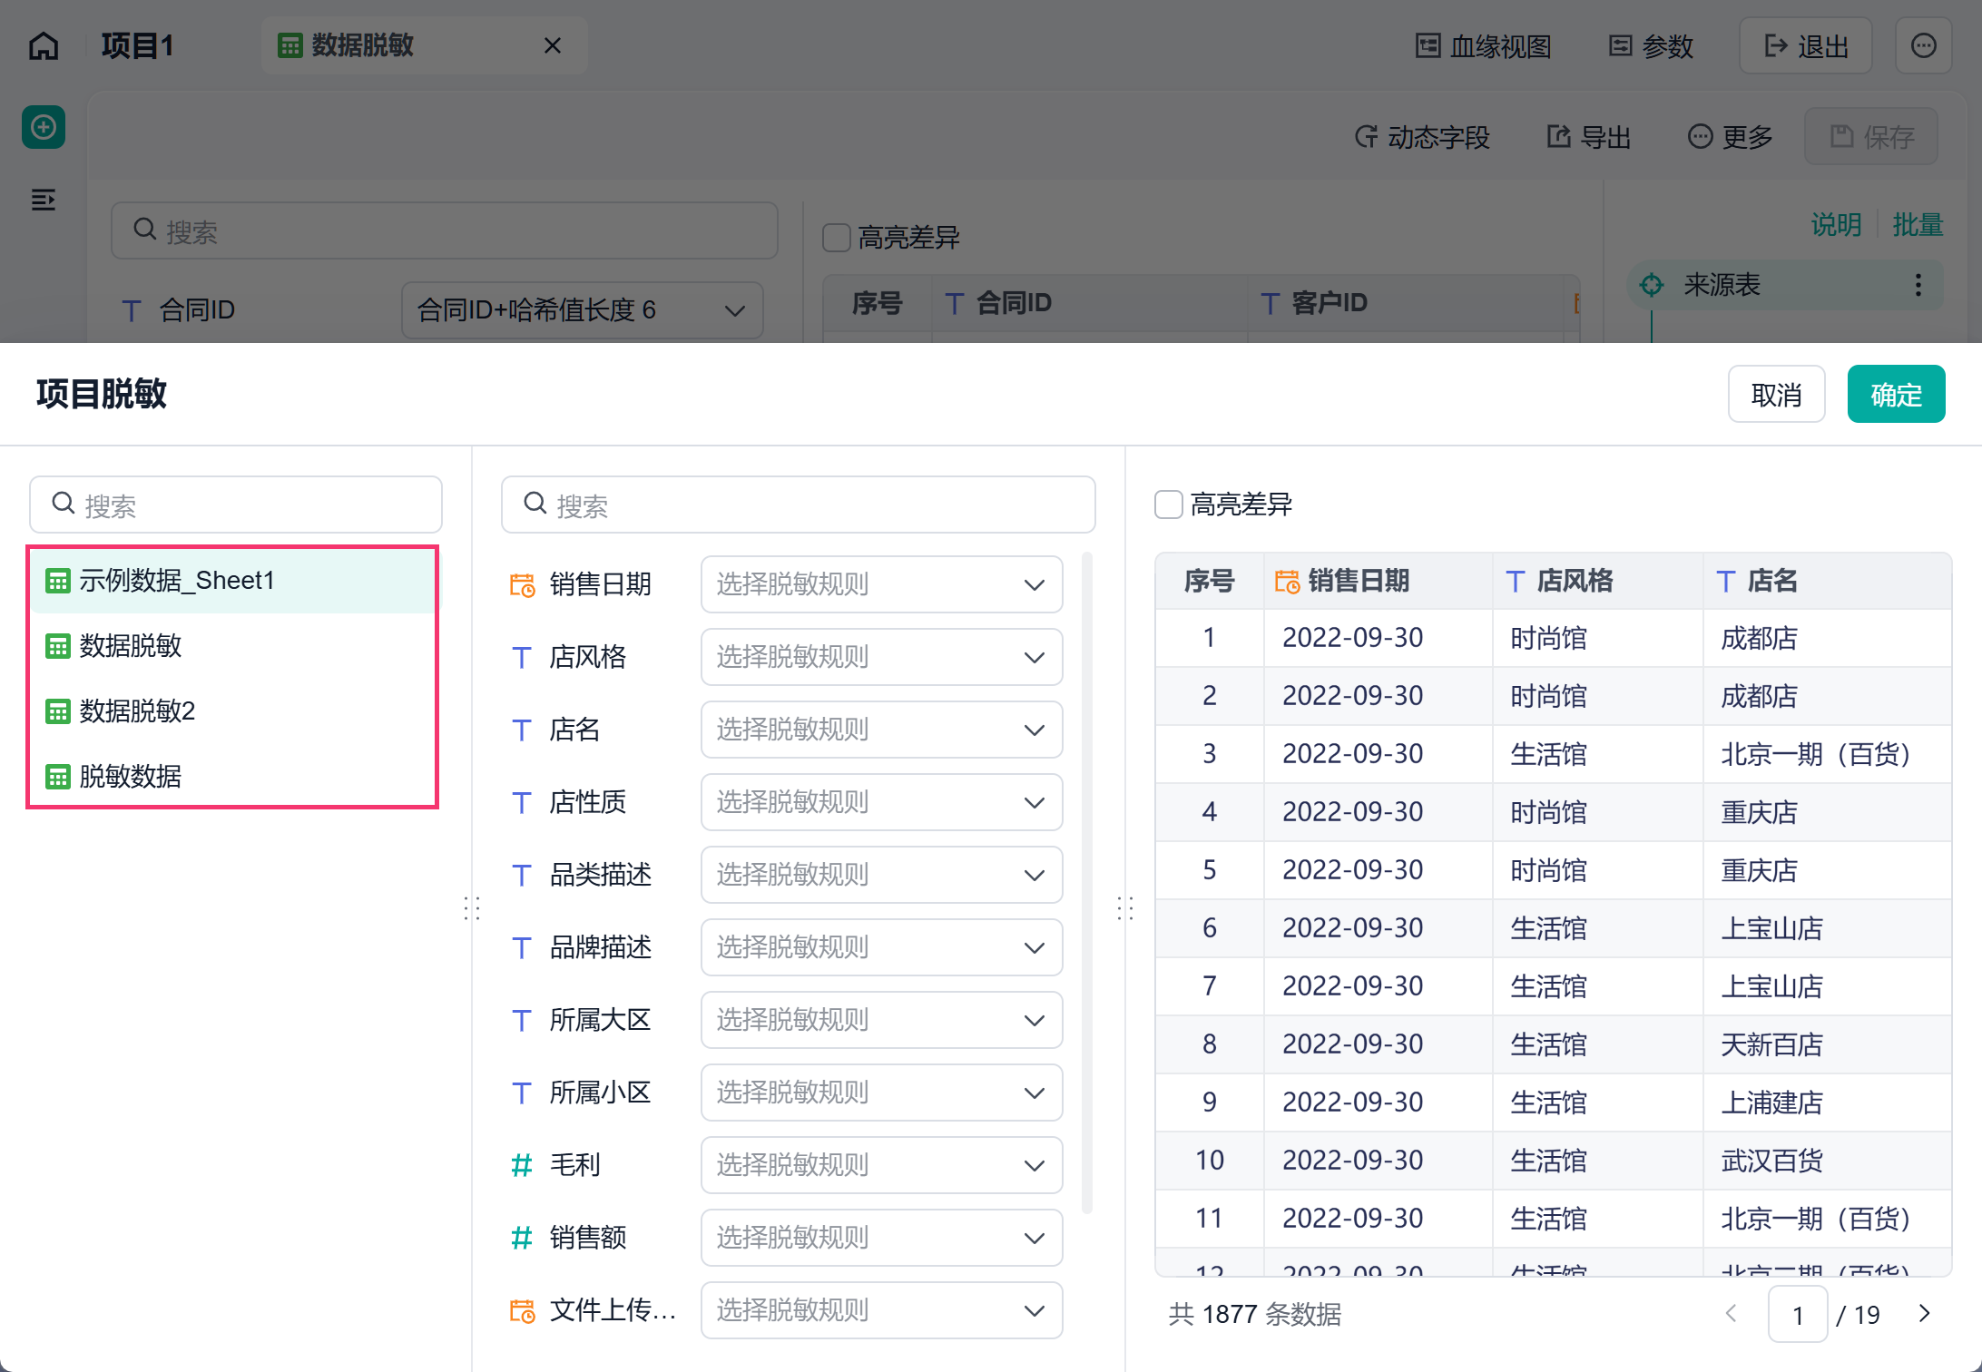This screenshot has height=1372, width=1982.
Task: Click the field list vertical scrollbar
Action: coord(1086,882)
